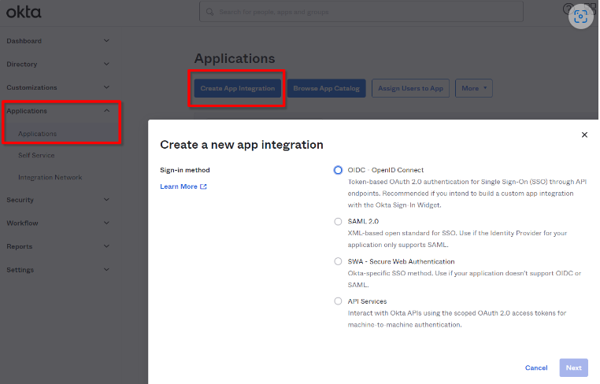Click the Okta logo
This screenshot has width=600, height=384.
pyautogui.click(x=24, y=12)
